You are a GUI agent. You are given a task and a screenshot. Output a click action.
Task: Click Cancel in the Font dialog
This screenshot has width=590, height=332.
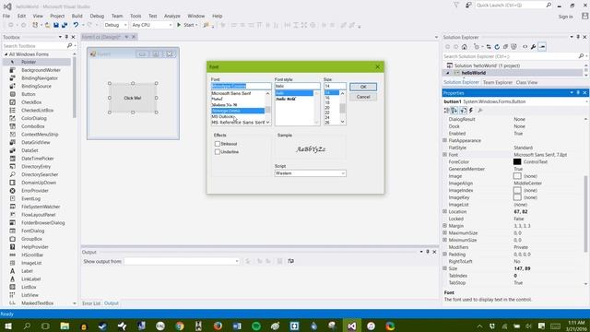[x=362, y=97]
